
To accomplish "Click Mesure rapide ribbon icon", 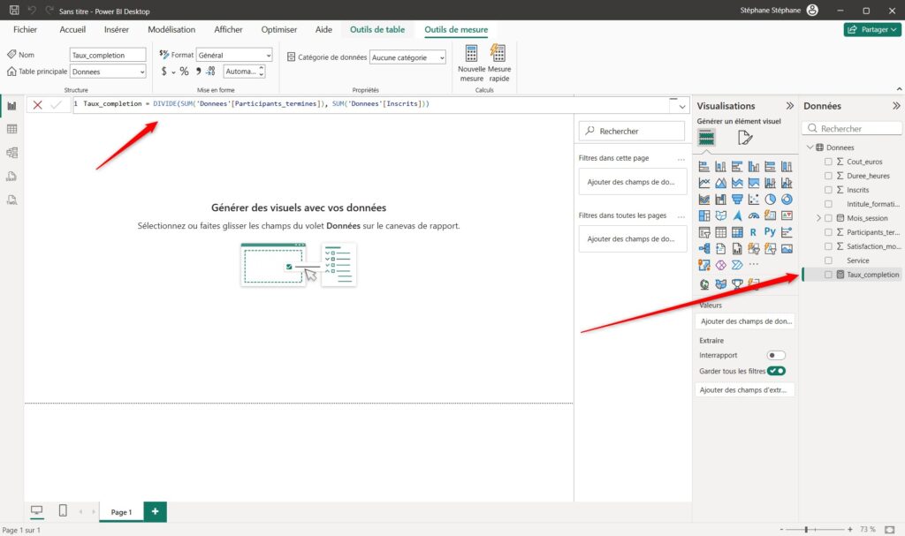I will tap(498, 63).
